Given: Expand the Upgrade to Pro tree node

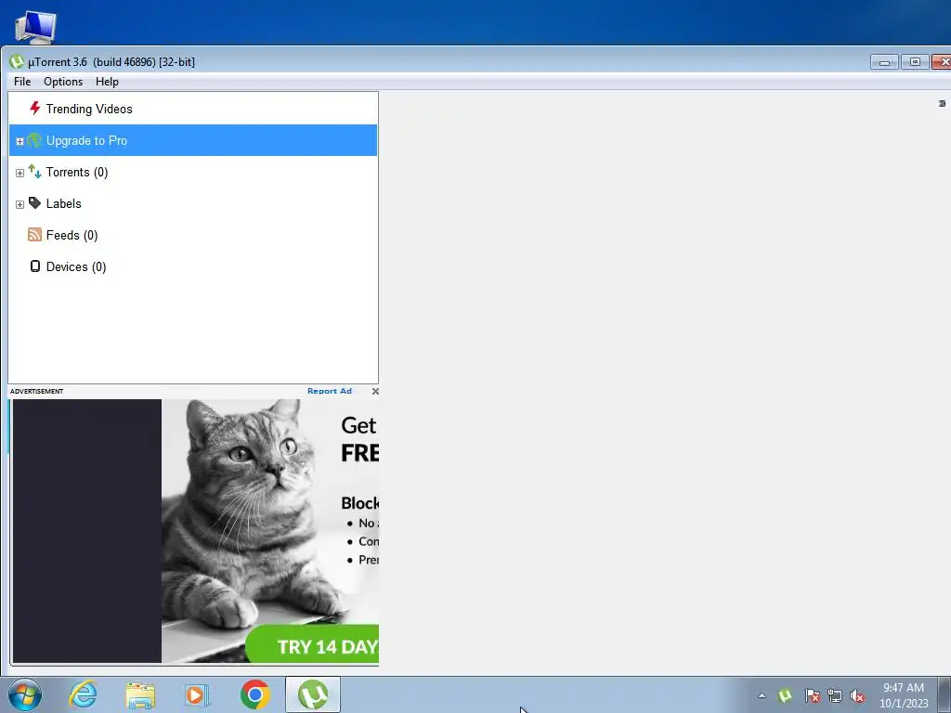Looking at the screenshot, I should [20, 141].
